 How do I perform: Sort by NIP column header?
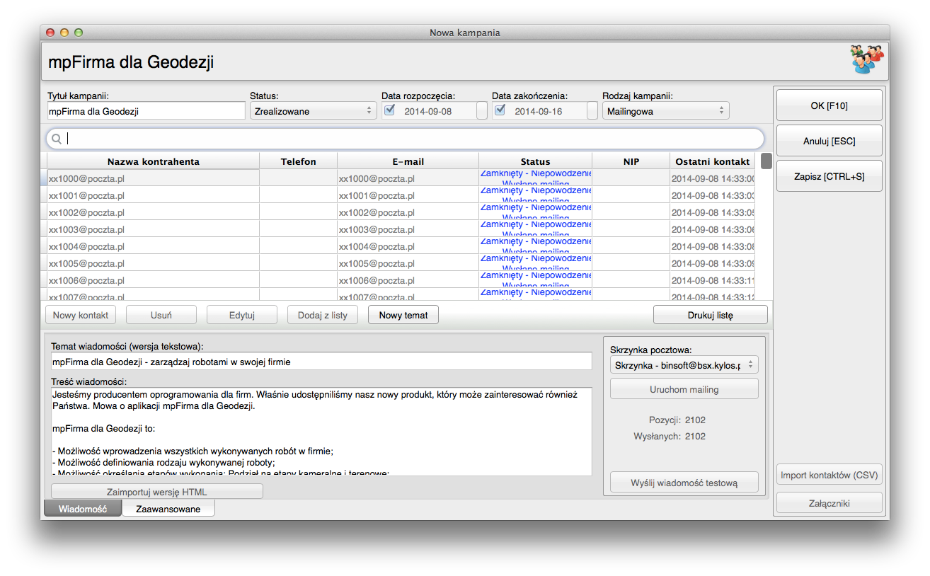click(631, 161)
